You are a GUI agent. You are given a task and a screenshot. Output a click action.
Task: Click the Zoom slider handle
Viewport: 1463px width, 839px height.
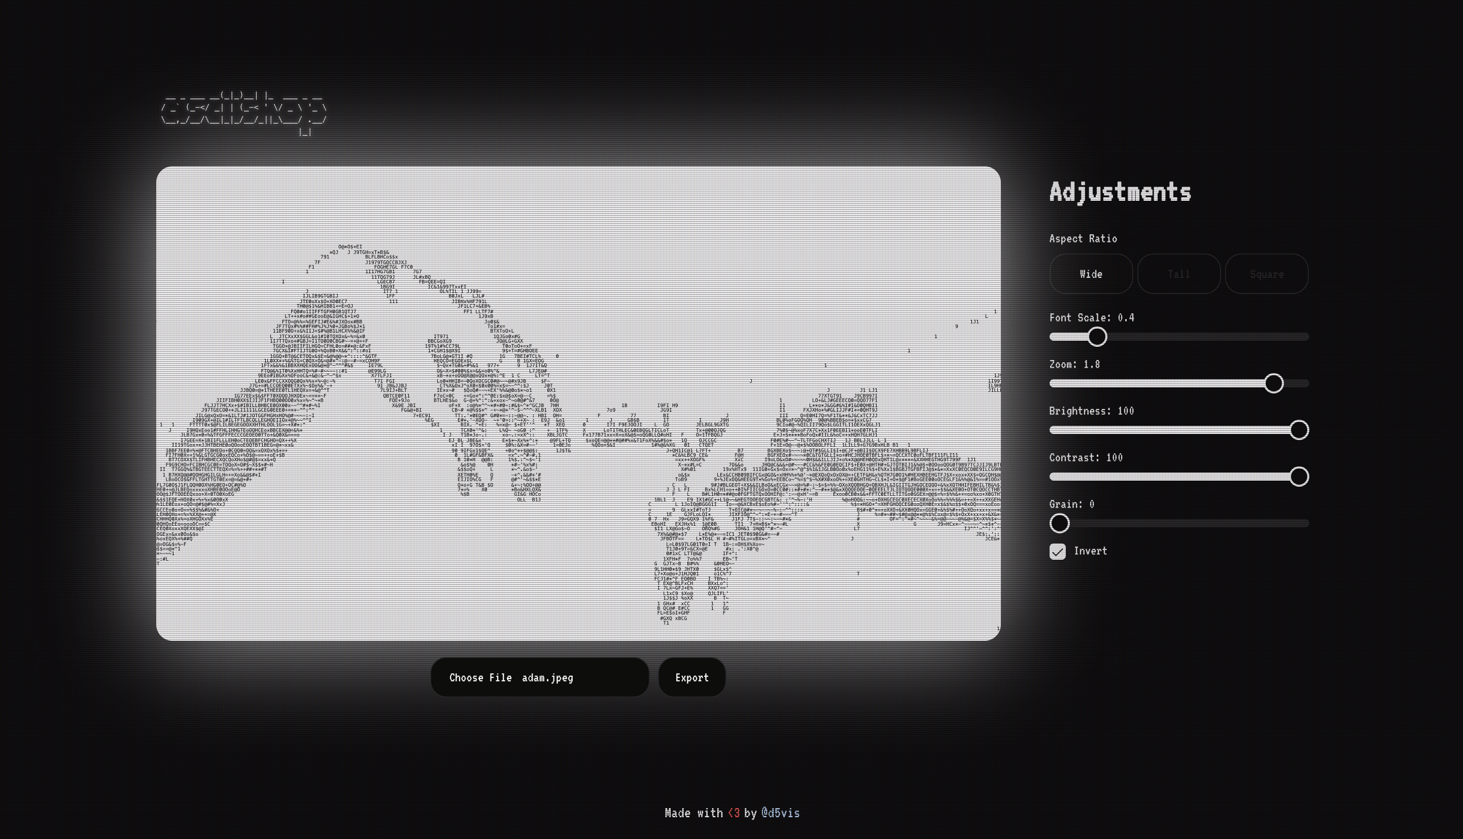point(1273,383)
